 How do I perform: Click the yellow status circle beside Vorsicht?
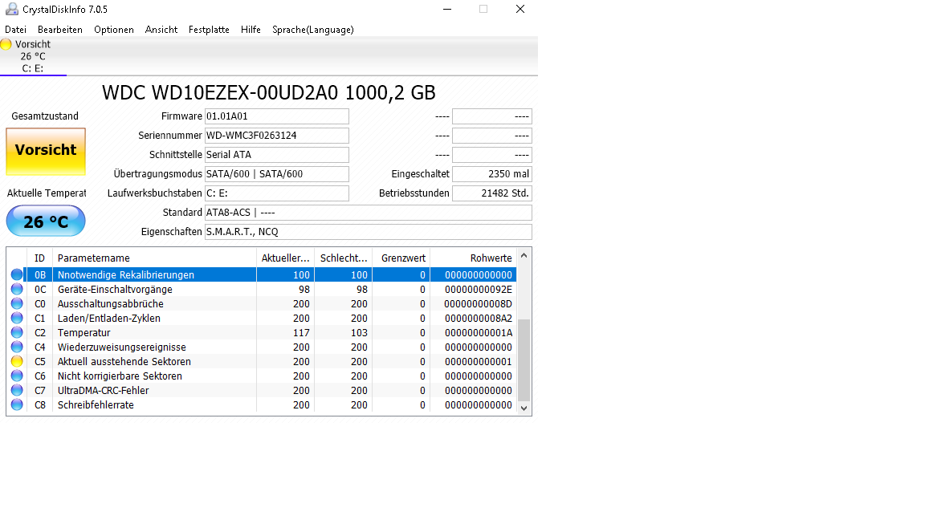point(6,44)
